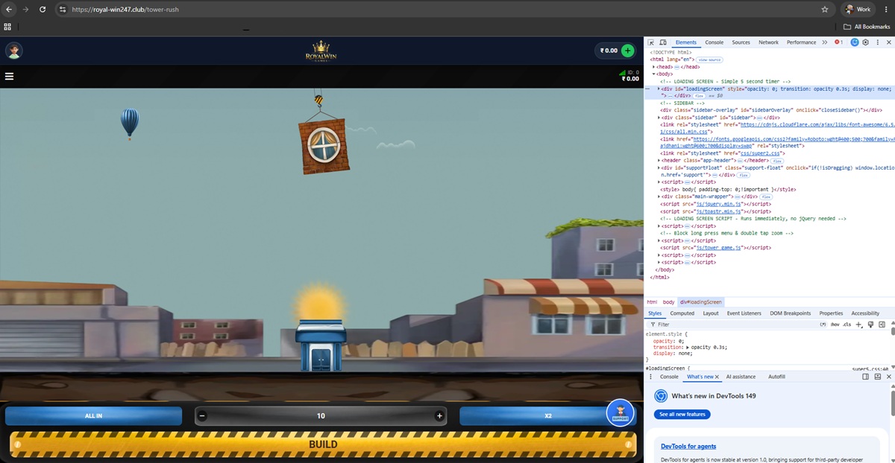Viewport: 895px width, 463px height.
Task: Toggle rendering emulations paintbrush icon
Action: pyautogui.click(x=870, y=325)
